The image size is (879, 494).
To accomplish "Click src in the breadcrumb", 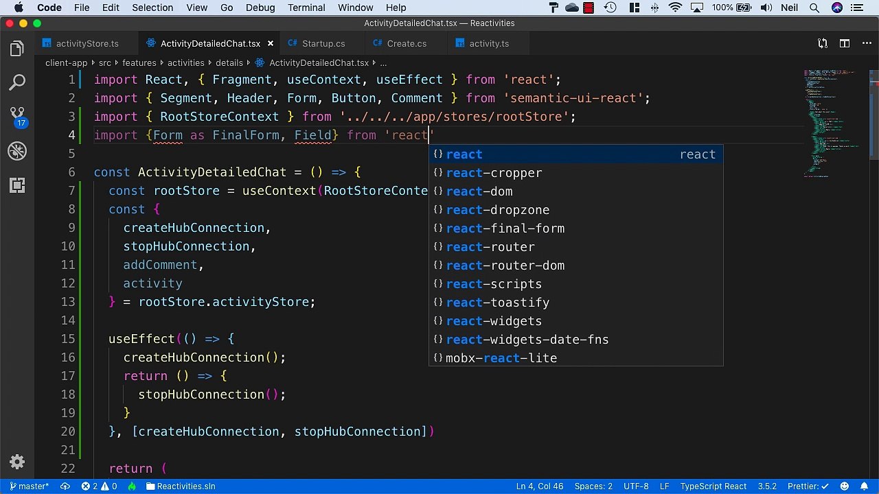I will click(104, 62).
